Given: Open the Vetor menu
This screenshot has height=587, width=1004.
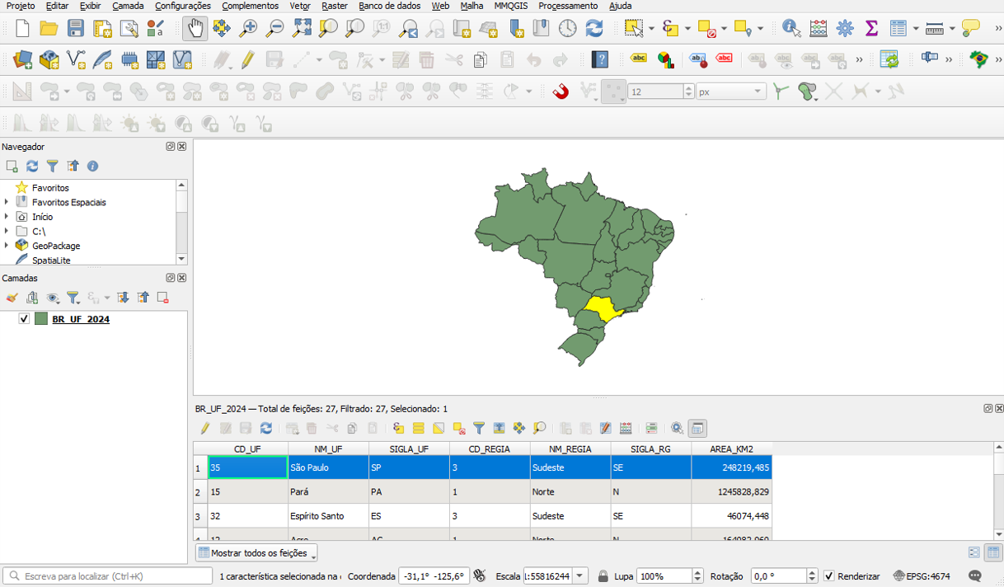Looking at the screenshot, I should coord(300,6).
